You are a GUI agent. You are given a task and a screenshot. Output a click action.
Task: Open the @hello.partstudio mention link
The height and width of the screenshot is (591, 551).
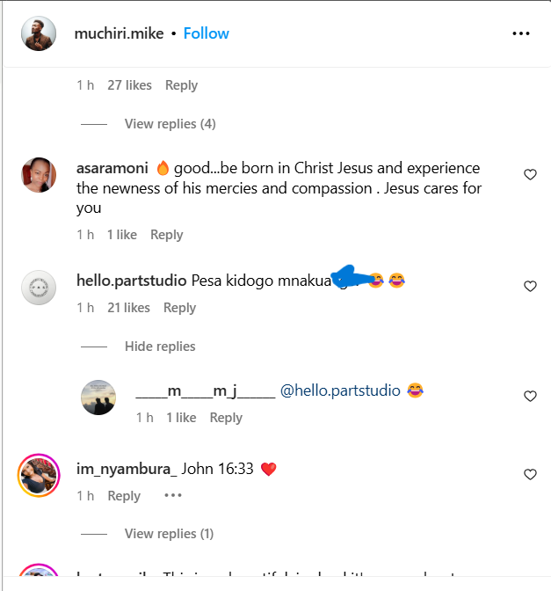tap(339, 390)
